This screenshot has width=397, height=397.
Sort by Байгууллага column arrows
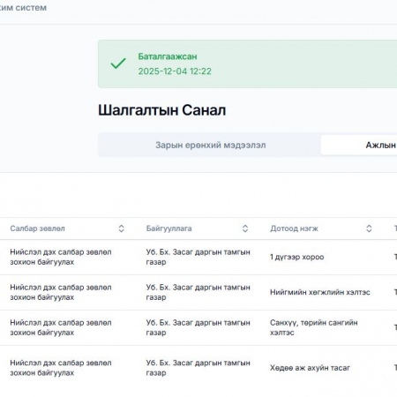click(x=245, y=228)
